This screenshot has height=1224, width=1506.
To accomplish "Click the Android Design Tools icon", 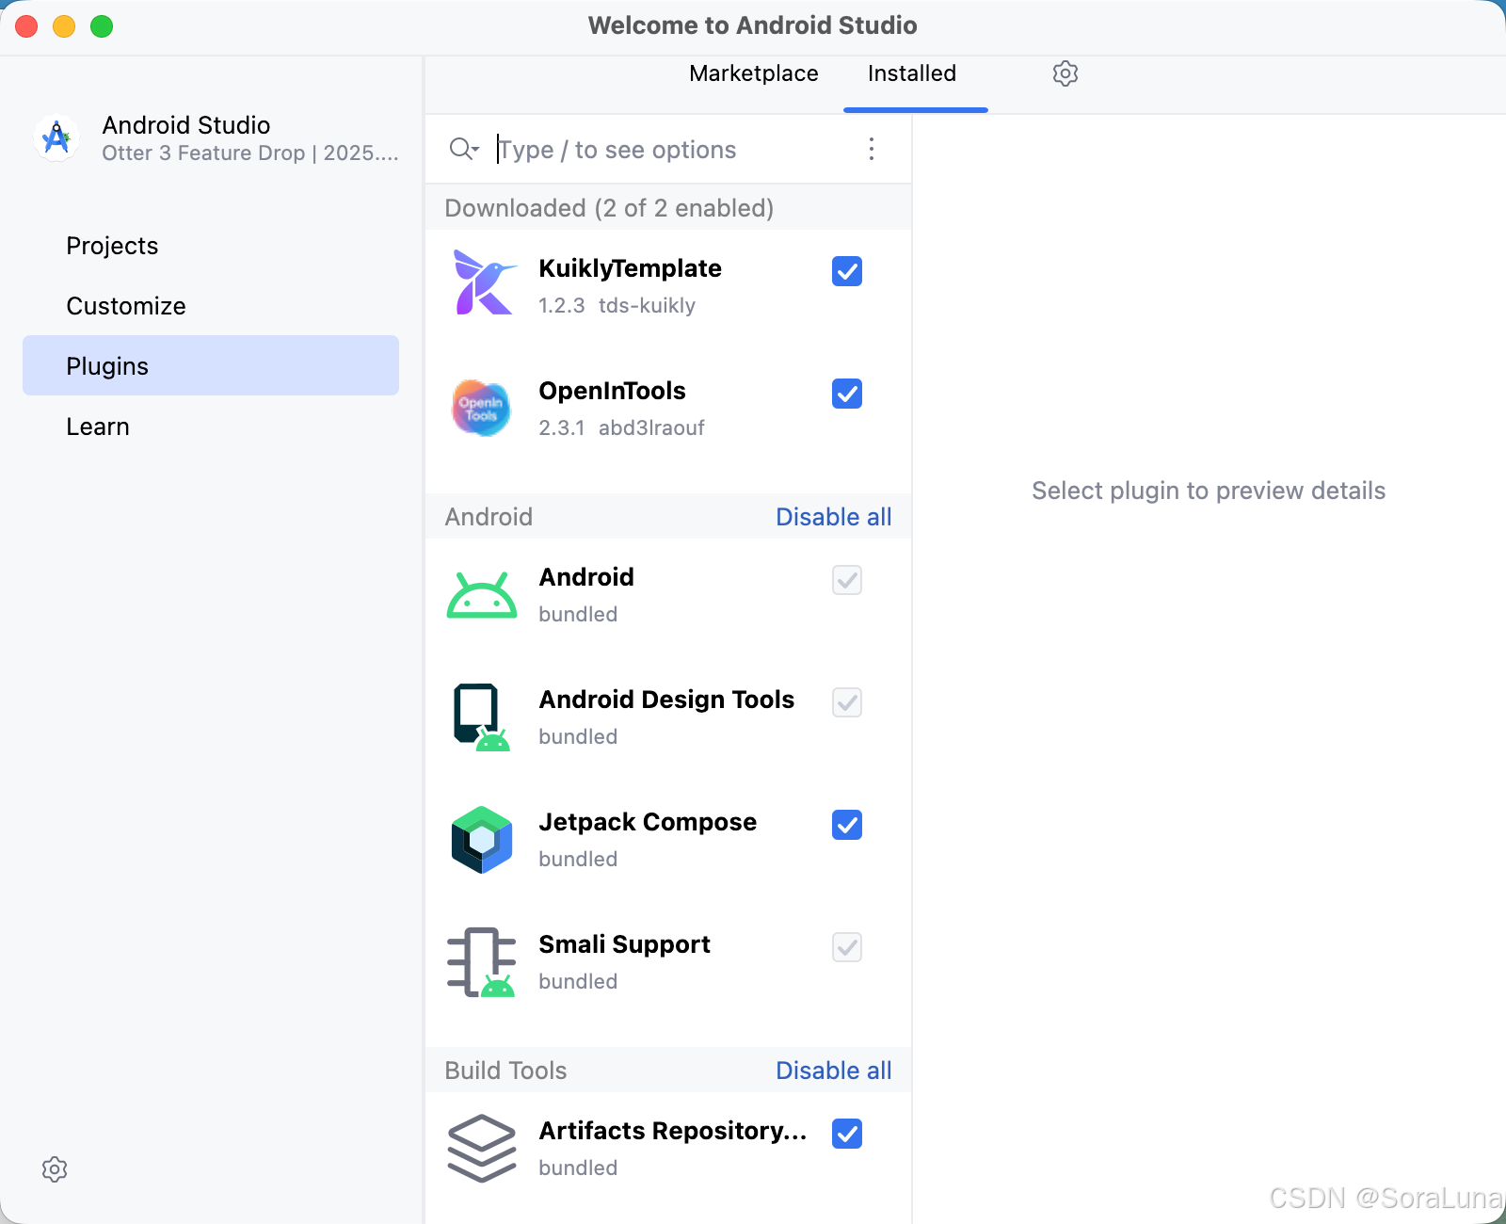I will point(481,717).
